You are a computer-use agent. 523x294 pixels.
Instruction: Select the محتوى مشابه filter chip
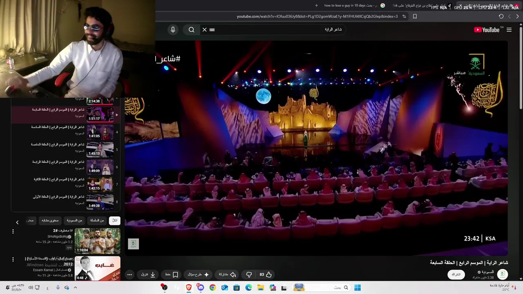tap(50, 220)
